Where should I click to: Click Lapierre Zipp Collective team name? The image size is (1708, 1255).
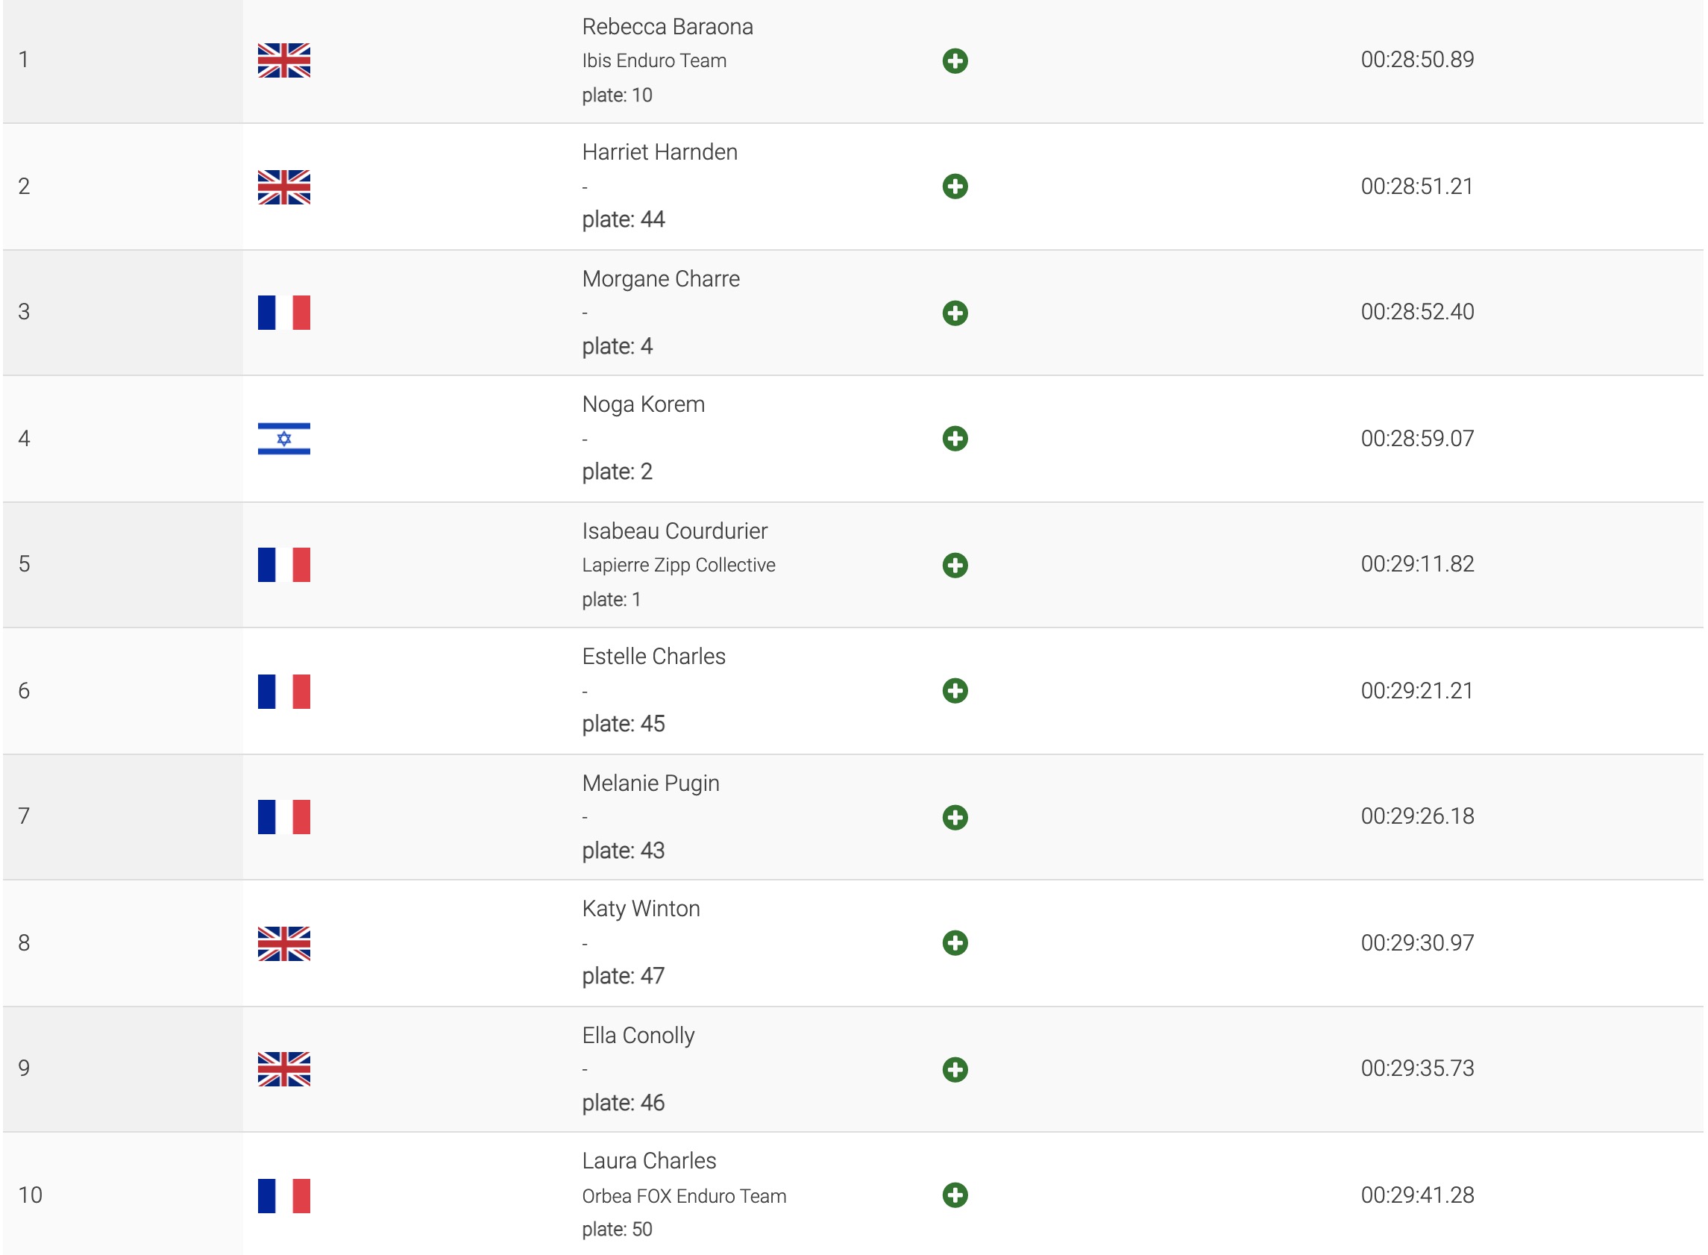(678, 566)
